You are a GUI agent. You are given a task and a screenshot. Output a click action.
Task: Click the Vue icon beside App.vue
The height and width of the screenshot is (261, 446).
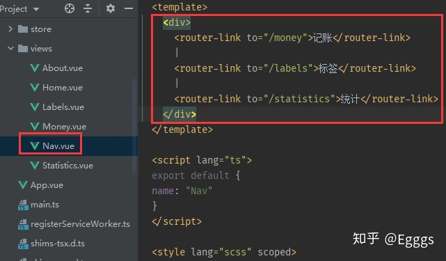click(x=23, y=185)
